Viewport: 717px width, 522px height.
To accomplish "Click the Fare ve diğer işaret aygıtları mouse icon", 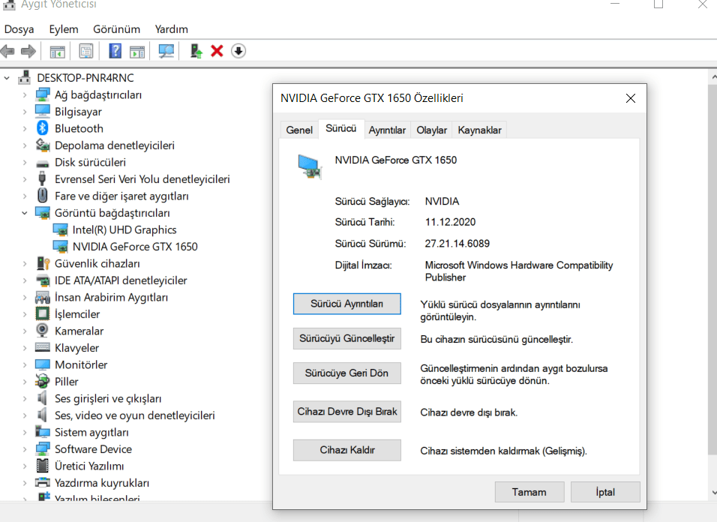I will pyautogui.click(x=43, y=196).
